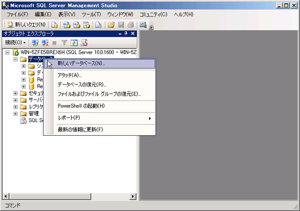
Task: Click the first Re database cylinder icon
Action: [x=32, y=80]
